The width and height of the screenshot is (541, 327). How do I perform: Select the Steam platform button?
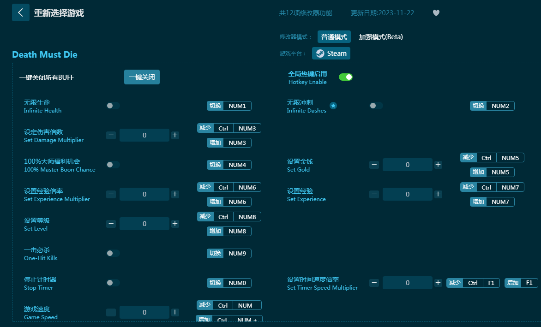pos(331,54)
